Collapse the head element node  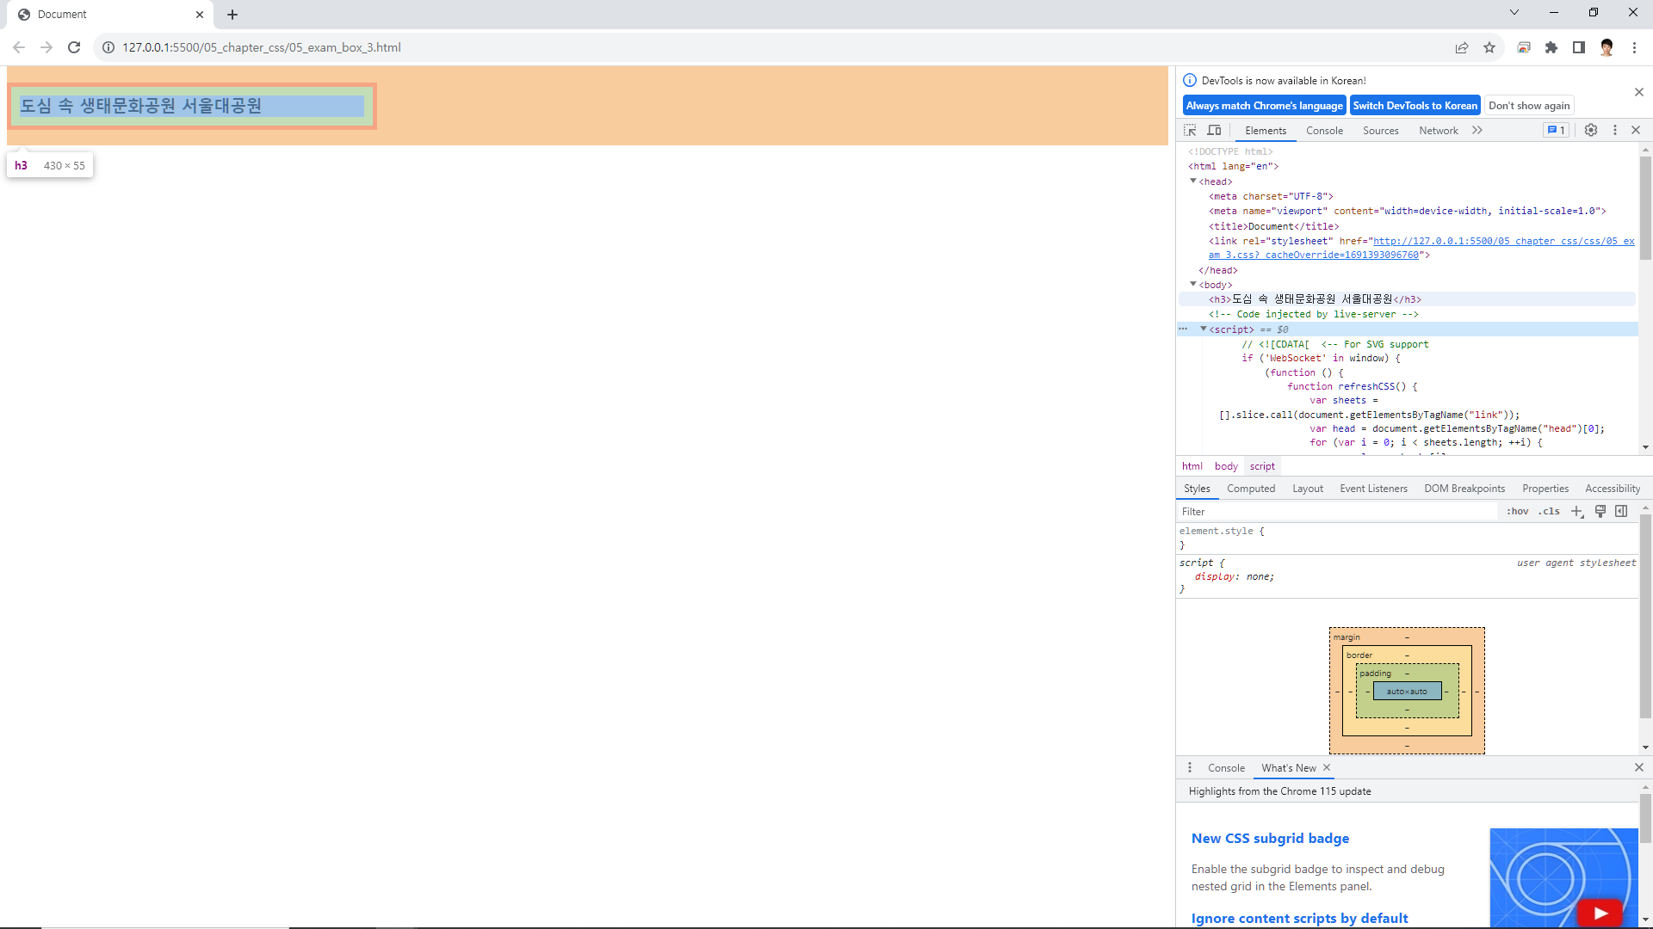tap(1193, 181)
